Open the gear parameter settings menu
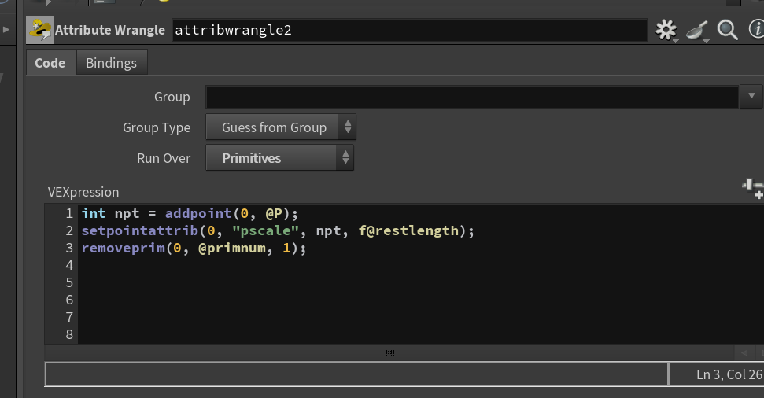Image resolution: width=764 pixels, height=398 pixels. pos(666,30)
